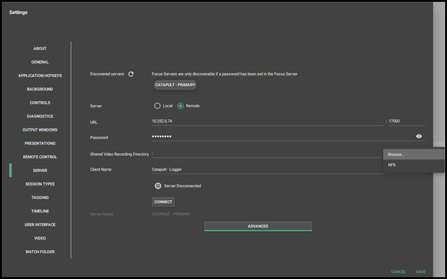
Task: Switch to User Interface settings
Action: click(40, 225)
